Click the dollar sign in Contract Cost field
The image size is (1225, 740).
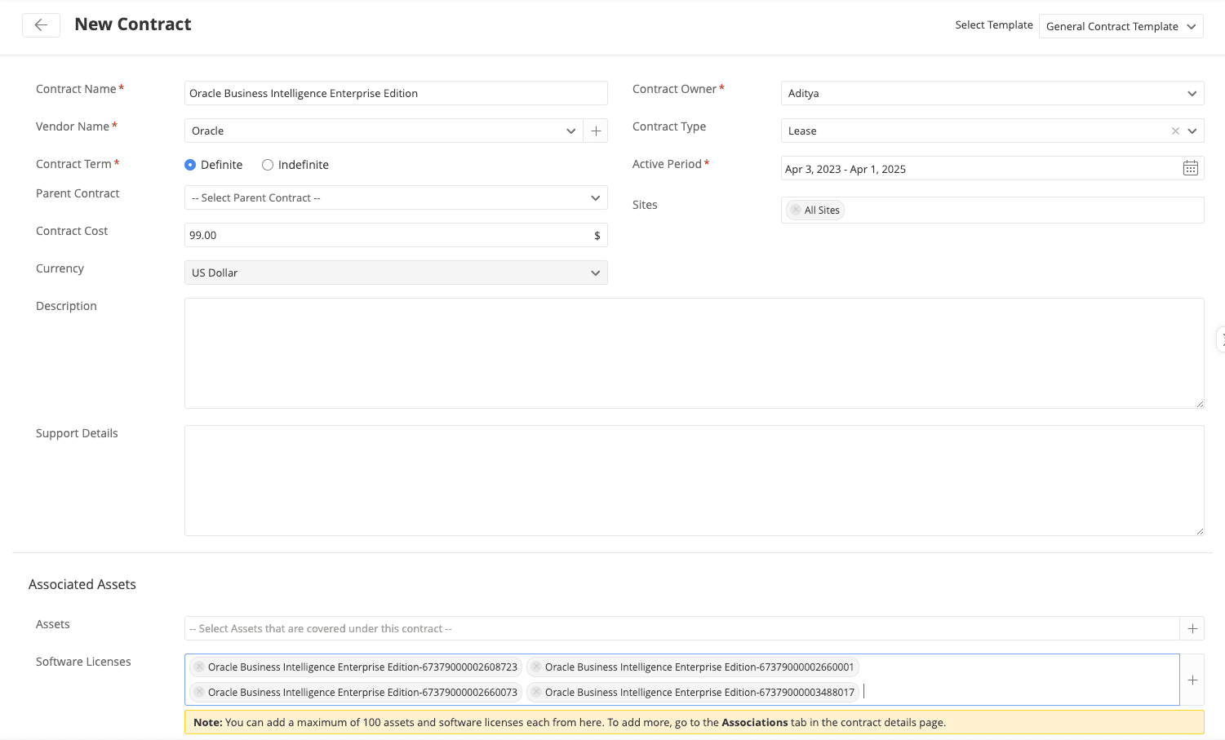(x=598, y=235)
